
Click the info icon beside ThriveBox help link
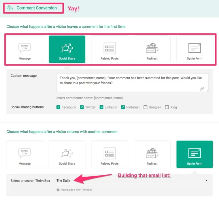pyautogui.click(x=58, y=190)
